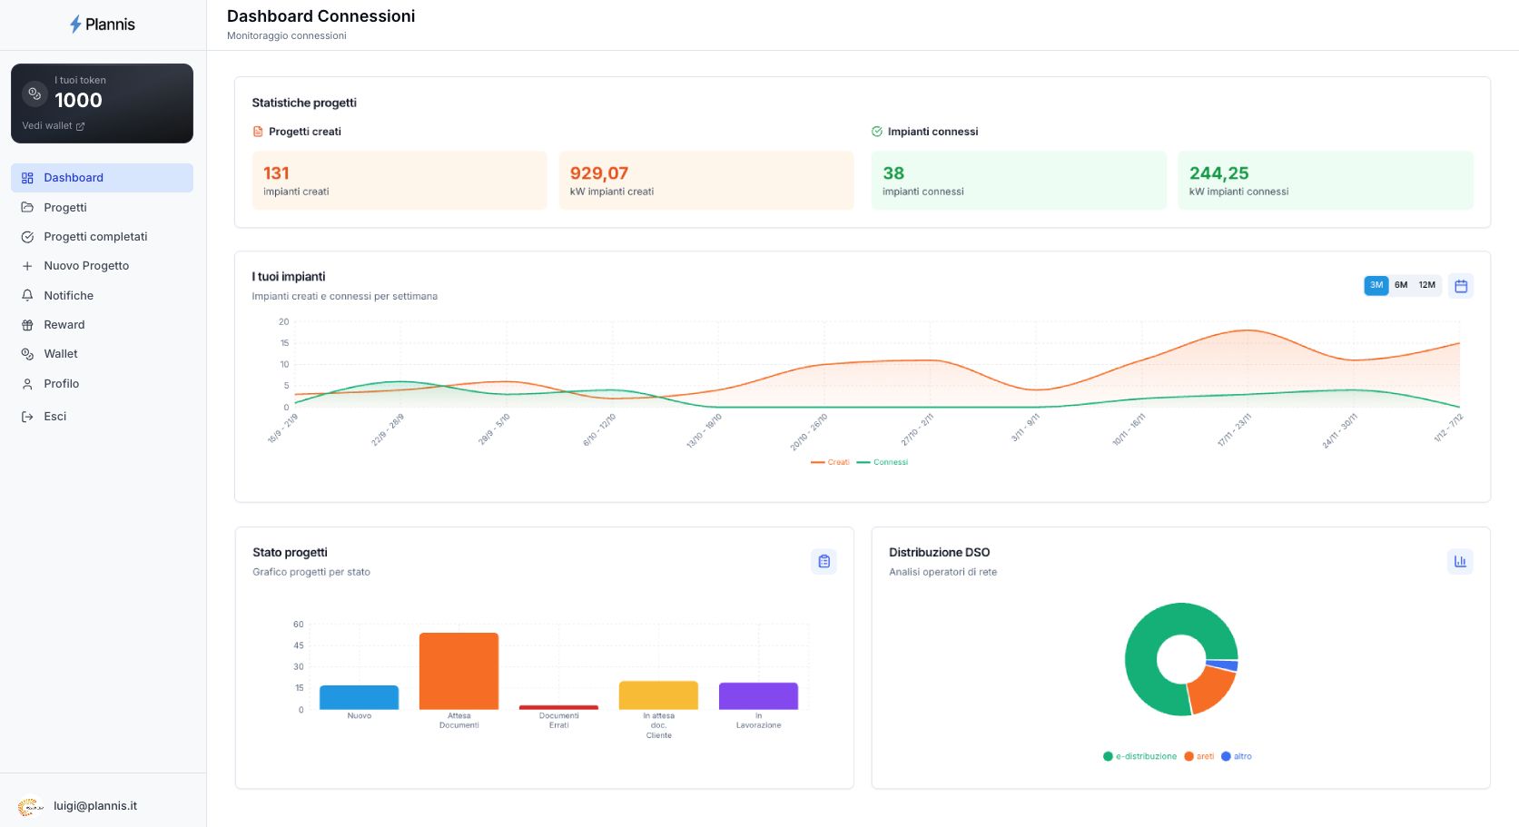Open Notifiche from the sidebar

pos(68,296)
